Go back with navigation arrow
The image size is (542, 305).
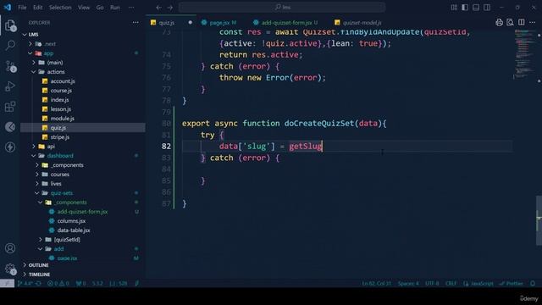coord(158,8)
